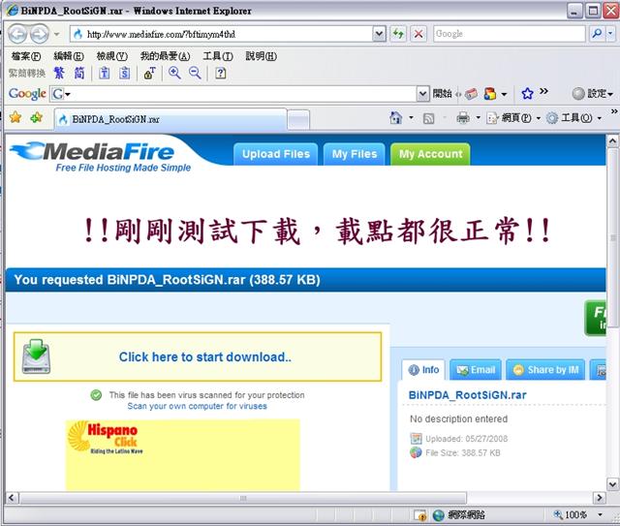The width and height of the screenshot is (620, 526).
Task: Click the zoom out magnifier toolbar icon
Action: (x=195, y=73)
